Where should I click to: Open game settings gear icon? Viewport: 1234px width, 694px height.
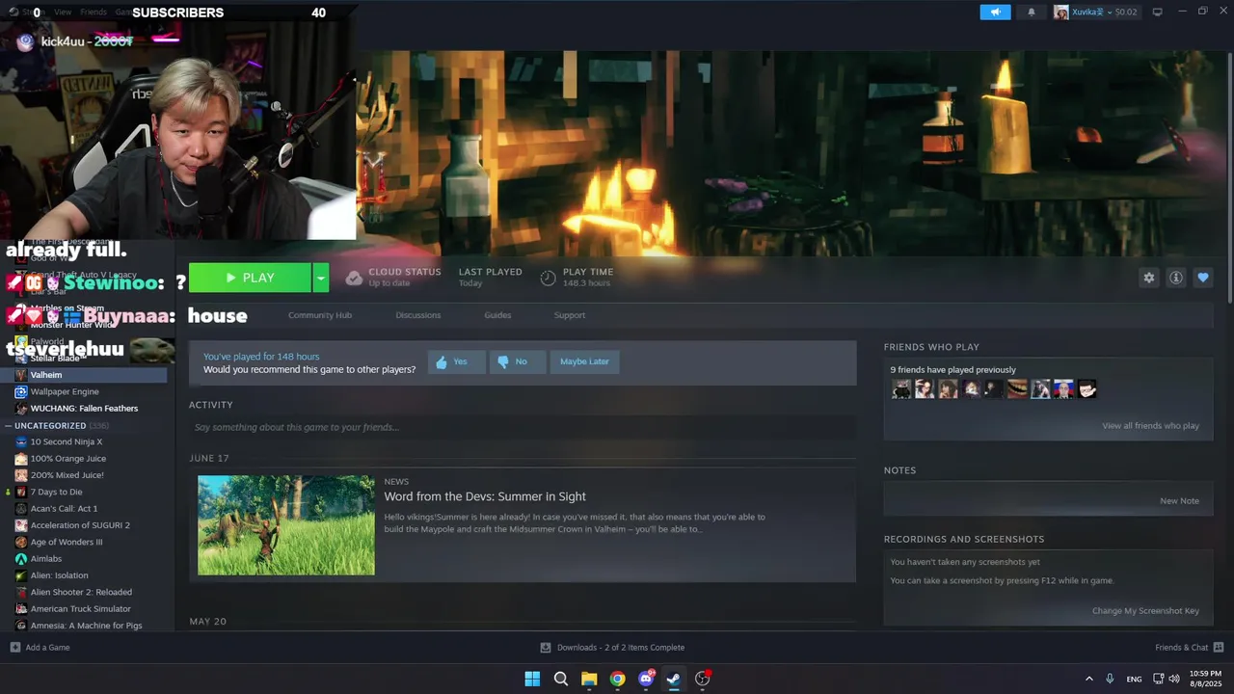(1148, 278)
